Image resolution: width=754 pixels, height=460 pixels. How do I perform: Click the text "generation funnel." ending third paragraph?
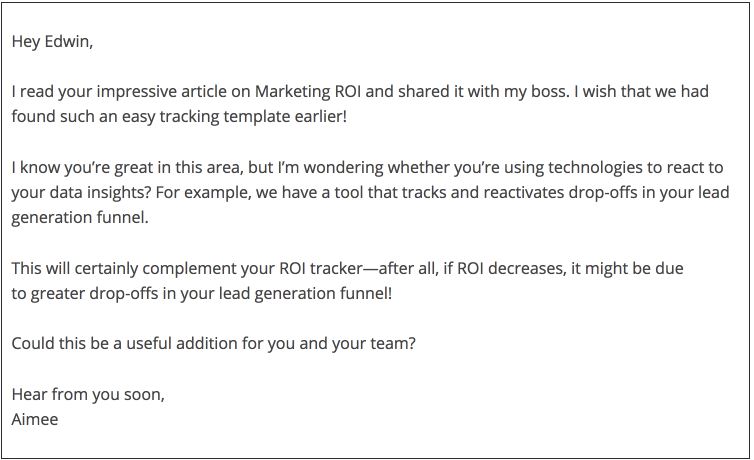[80, 217]
